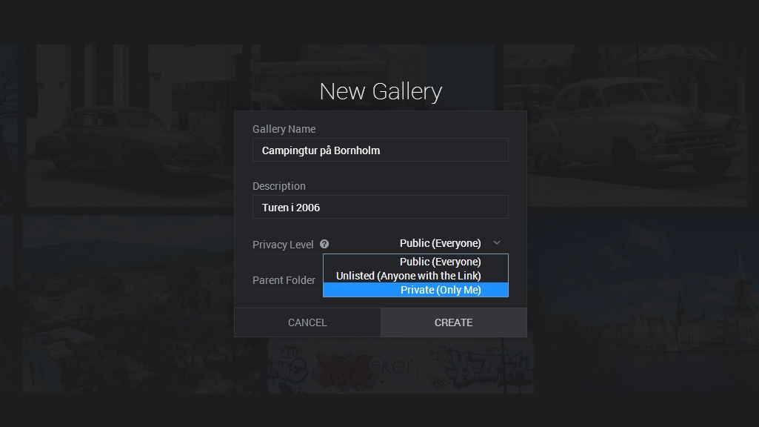Collapse the privacy dropdown via its chevron arrow
The image size is (759, 427).
497,243
